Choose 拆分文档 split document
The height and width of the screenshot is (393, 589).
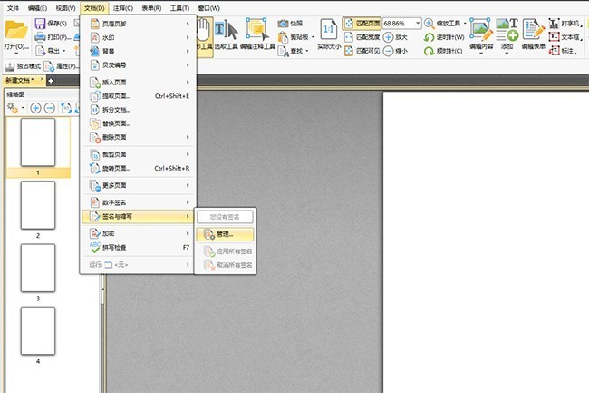click(139, 110)
